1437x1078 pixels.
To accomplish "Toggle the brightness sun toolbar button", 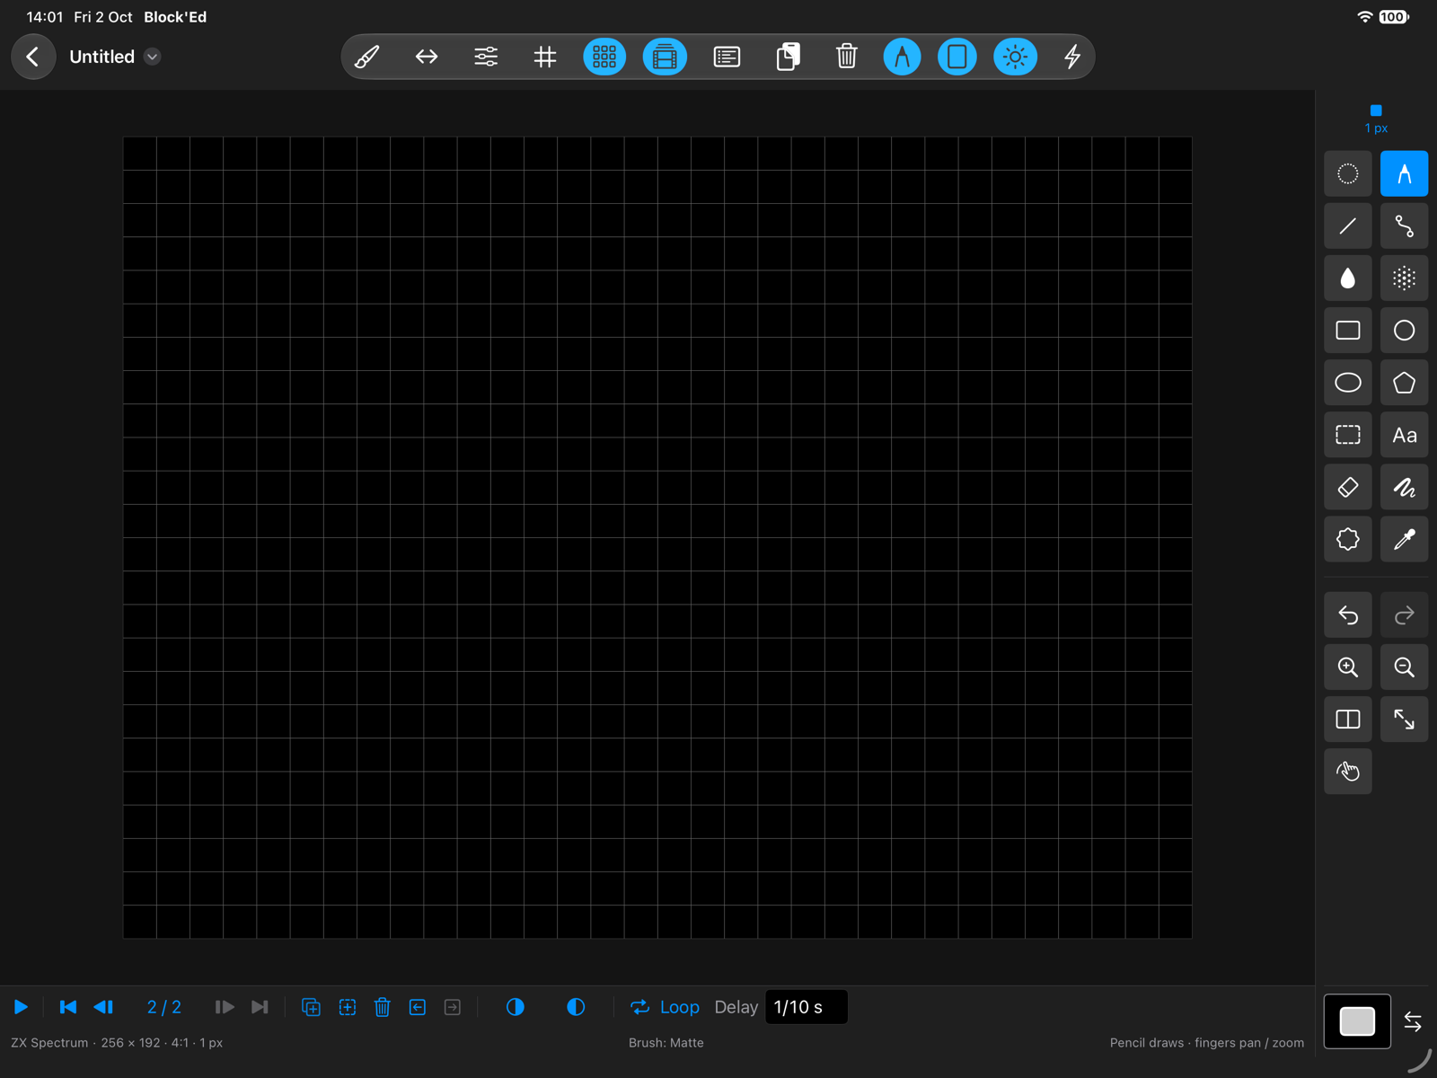I will click(1015, 57).
